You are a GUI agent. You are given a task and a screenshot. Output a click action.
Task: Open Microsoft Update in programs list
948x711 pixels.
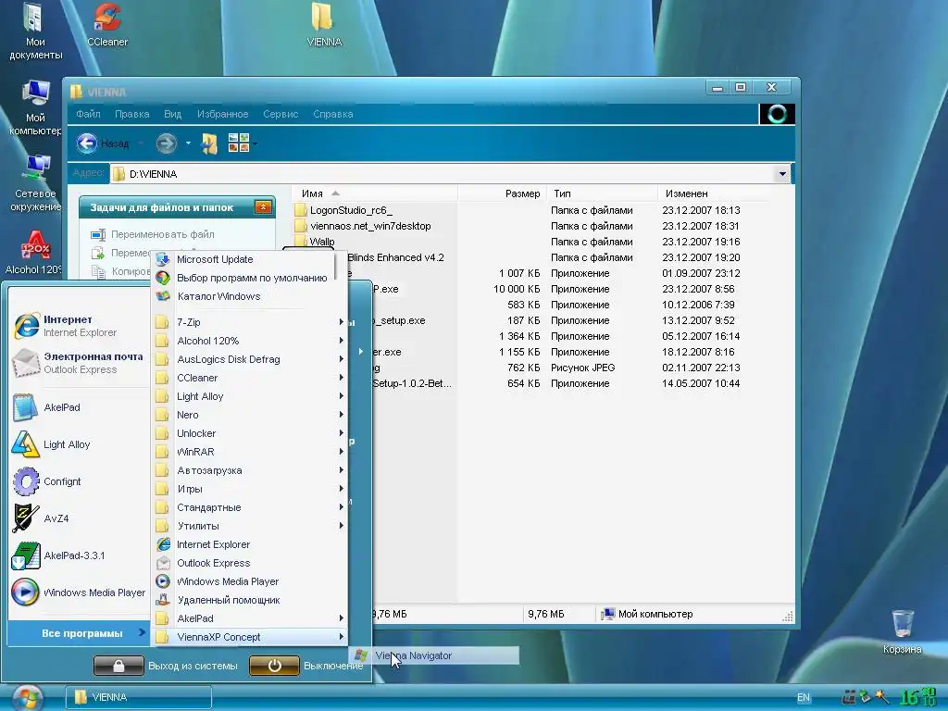coord(250,259)
